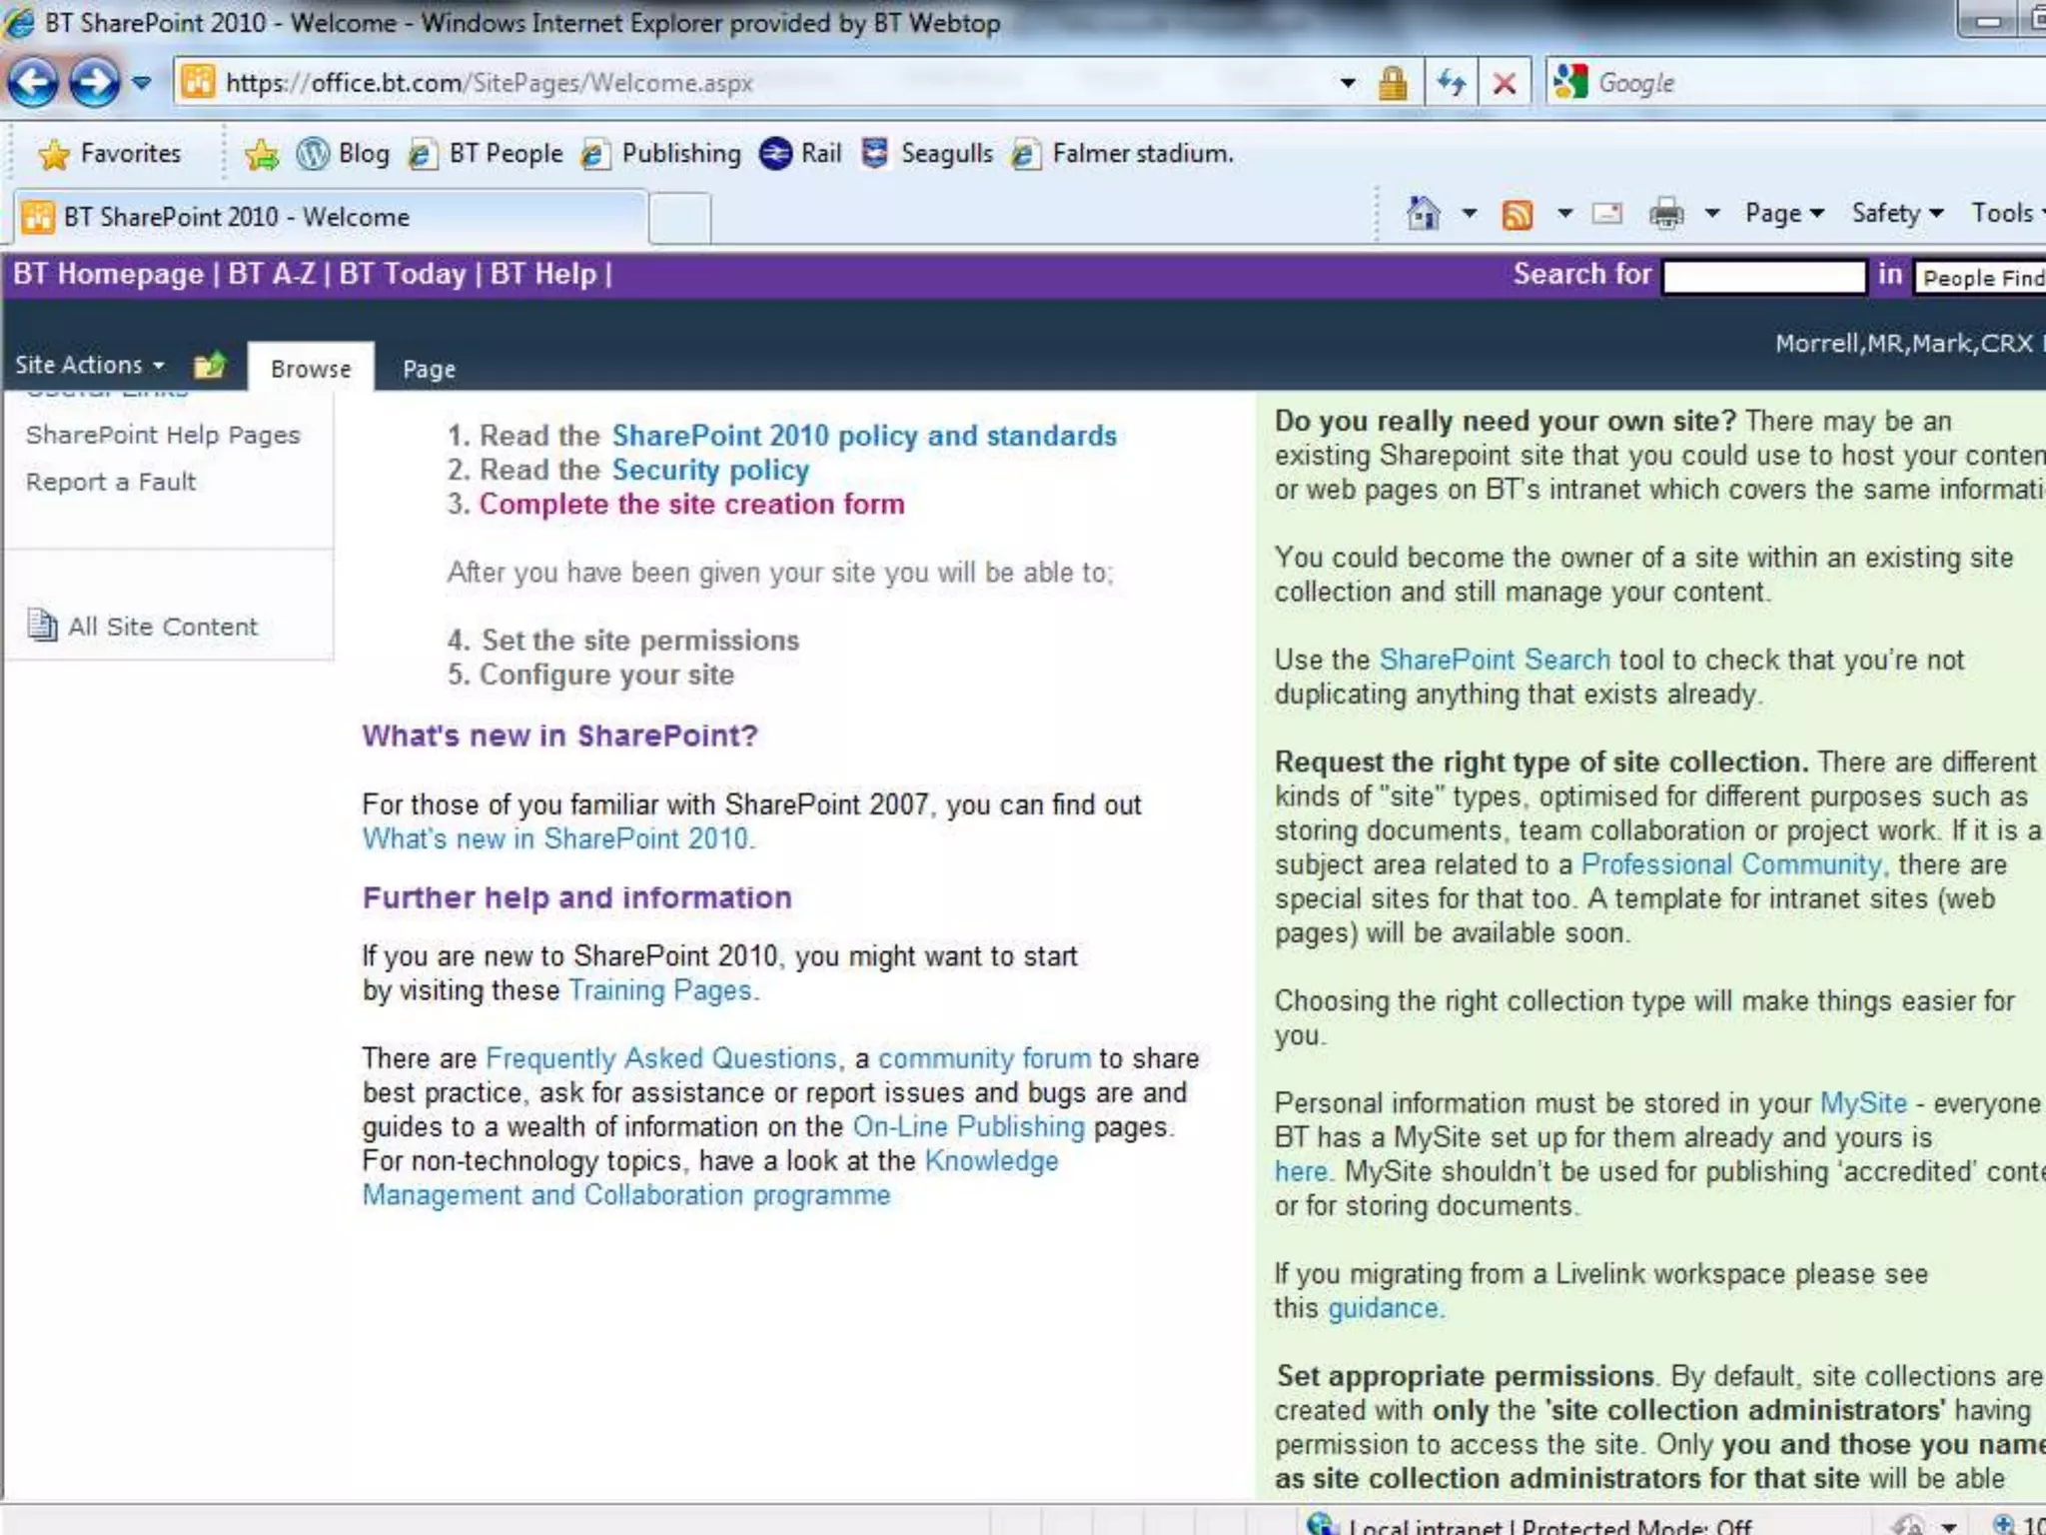Open the Safety command bar menu
2046x1535 pixels.
[x=1897, y=213]
